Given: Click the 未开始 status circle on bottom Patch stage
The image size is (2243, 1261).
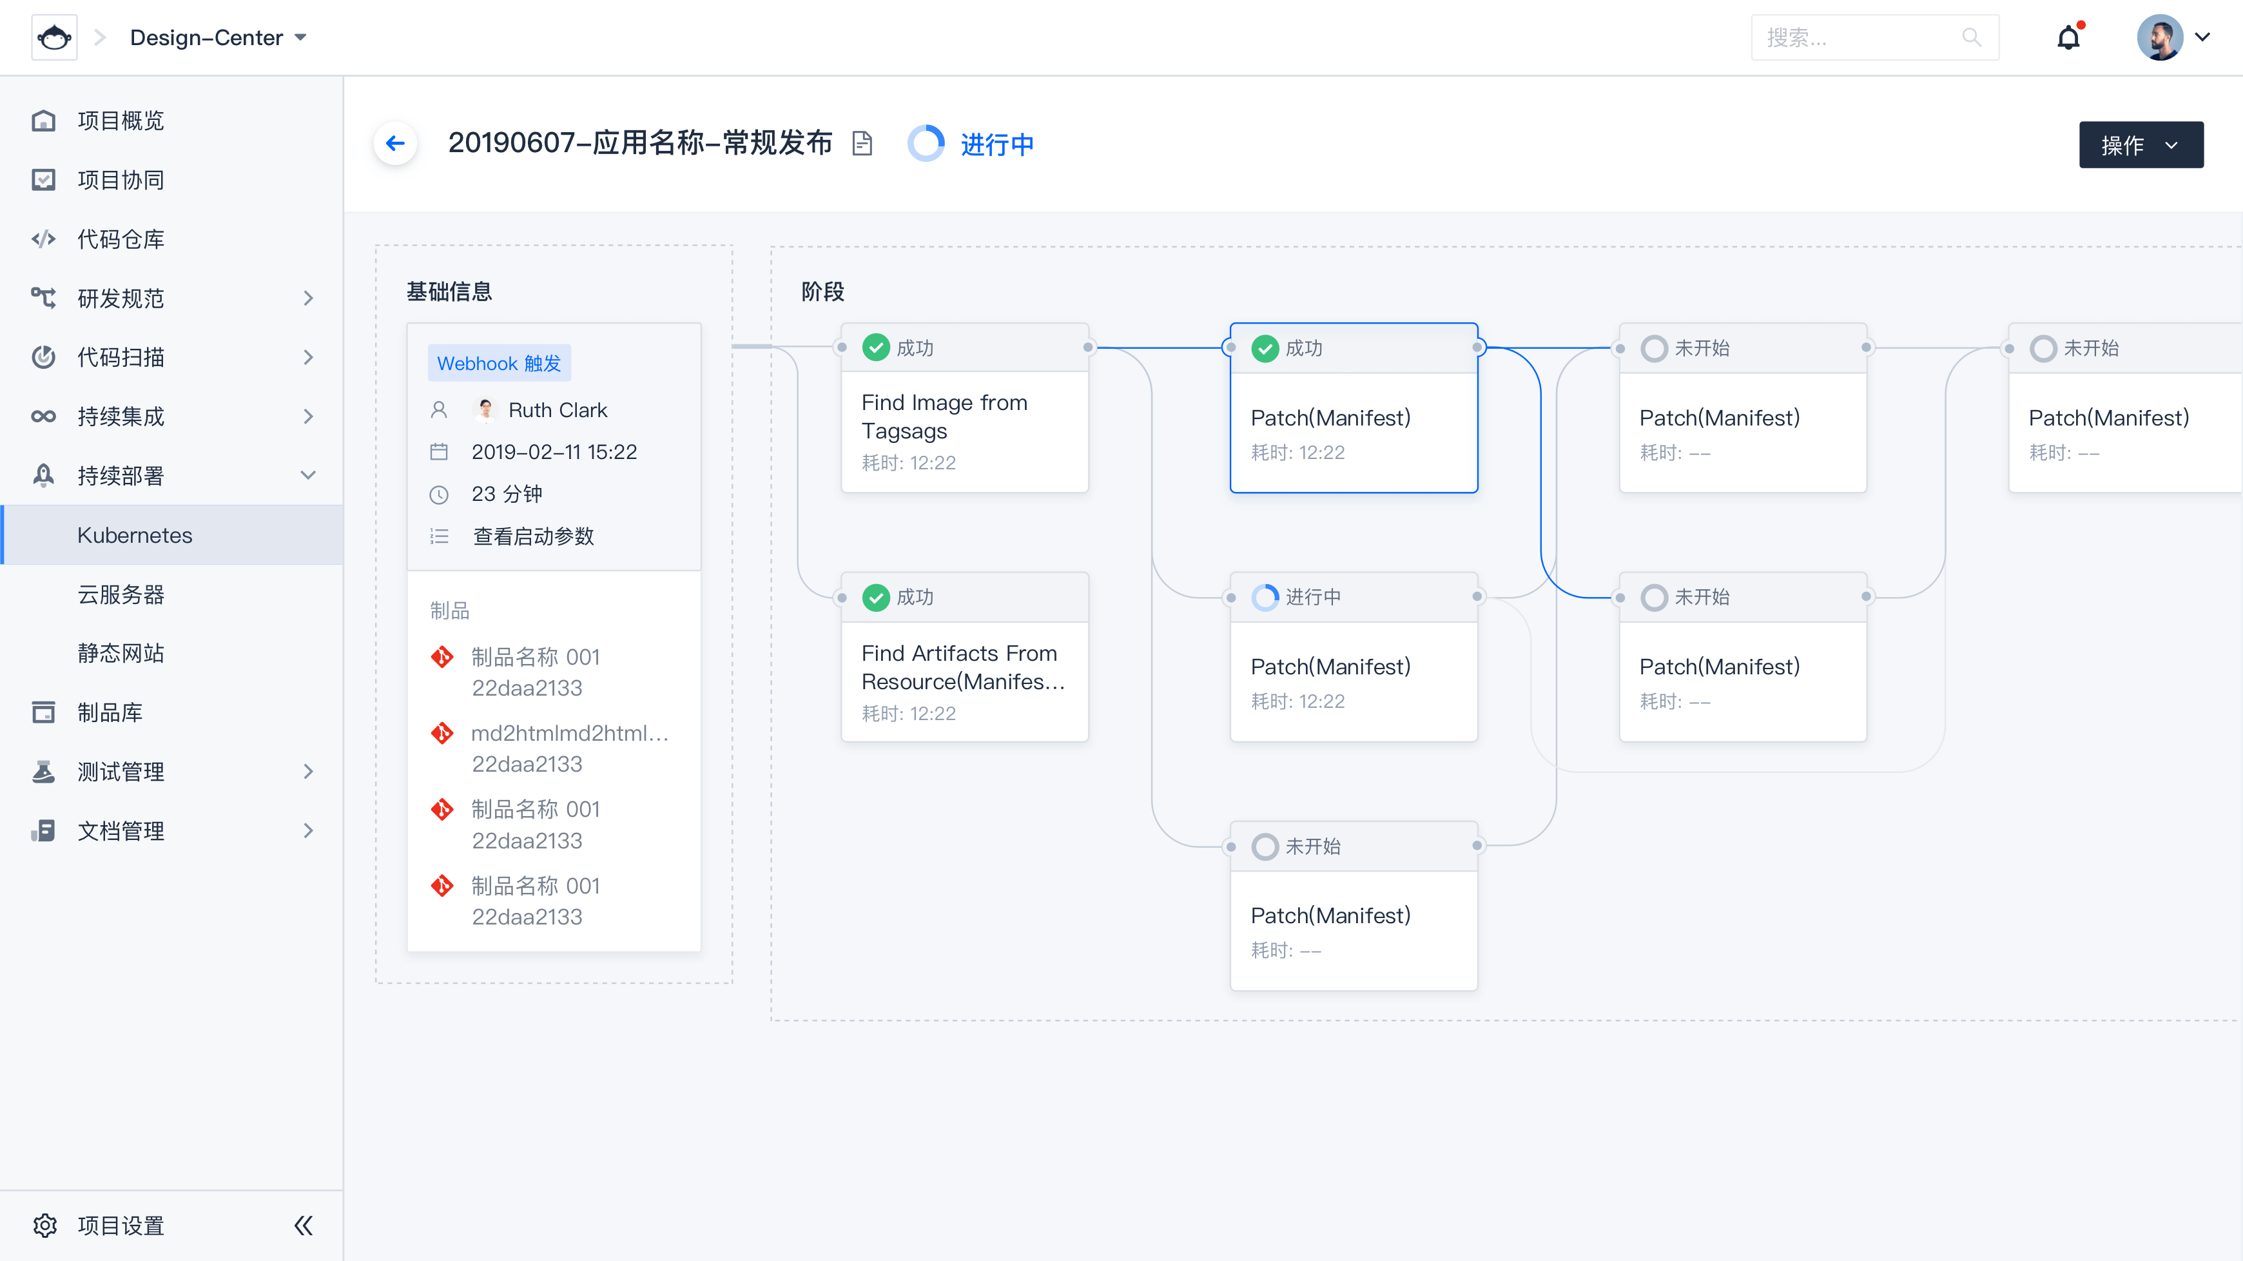Looking at the screenshot, I should point(1265,846).
